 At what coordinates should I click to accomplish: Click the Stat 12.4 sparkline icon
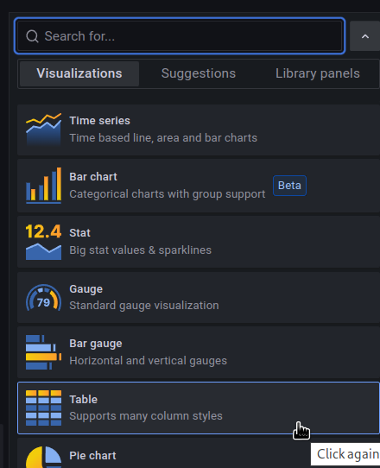coord(43,242)
